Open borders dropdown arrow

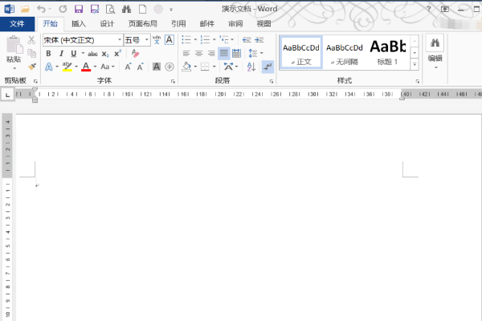214,67
